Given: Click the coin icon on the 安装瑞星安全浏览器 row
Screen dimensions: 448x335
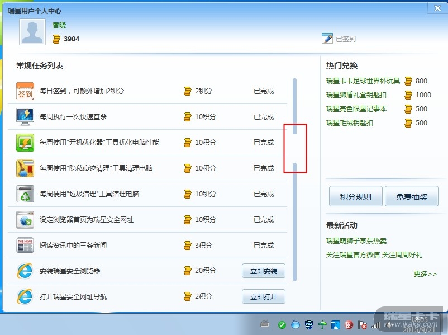Looking at the screenshot, I should coord(188,271).
